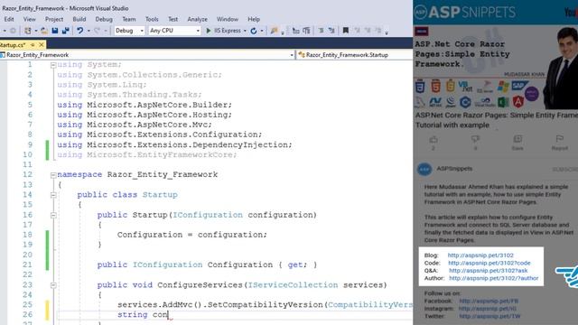Collapse the namespace Razor_Entity_Framework block
Image resolution: width=578 pixels, height=325 pixels.
[53, 175]
